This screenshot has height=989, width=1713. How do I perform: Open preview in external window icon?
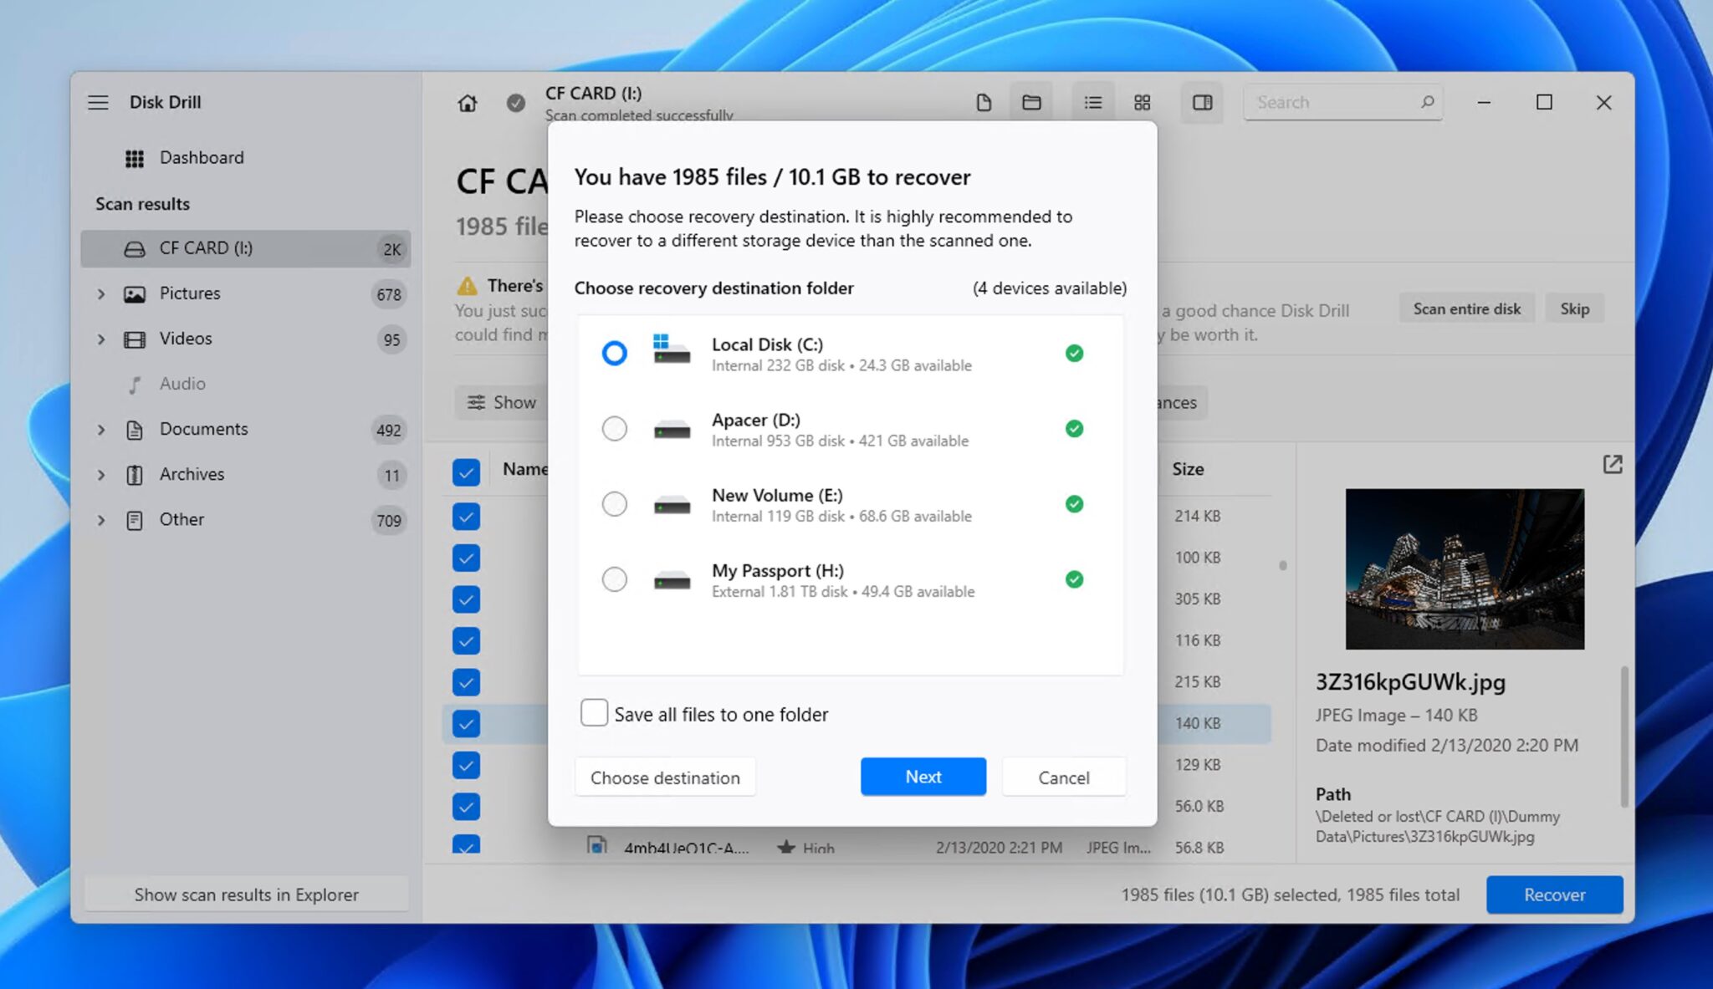tap(1612, 465)
